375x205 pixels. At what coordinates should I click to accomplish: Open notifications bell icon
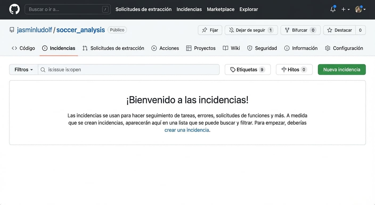[x=333, y=9]
